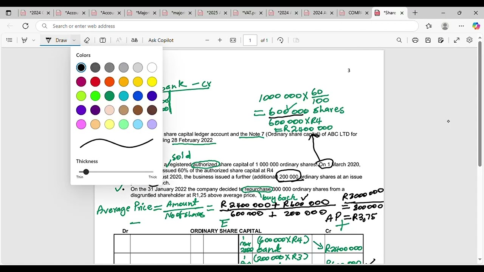Click the page number field
The width and height of the screenshot is (484, 272).
click(250, 40)
